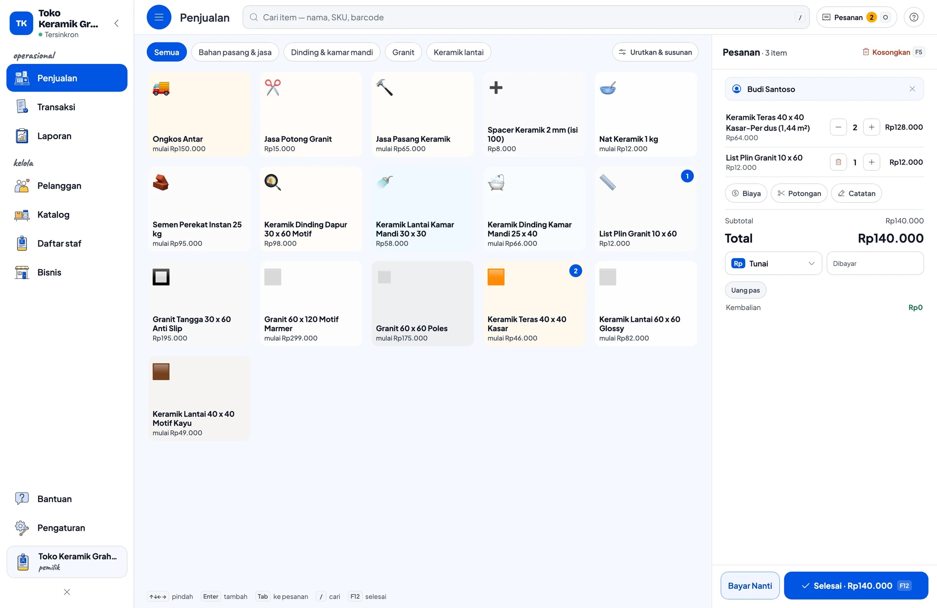
Task: Open the Toko Keramik pemilik profile card
Action: (67, 562)
